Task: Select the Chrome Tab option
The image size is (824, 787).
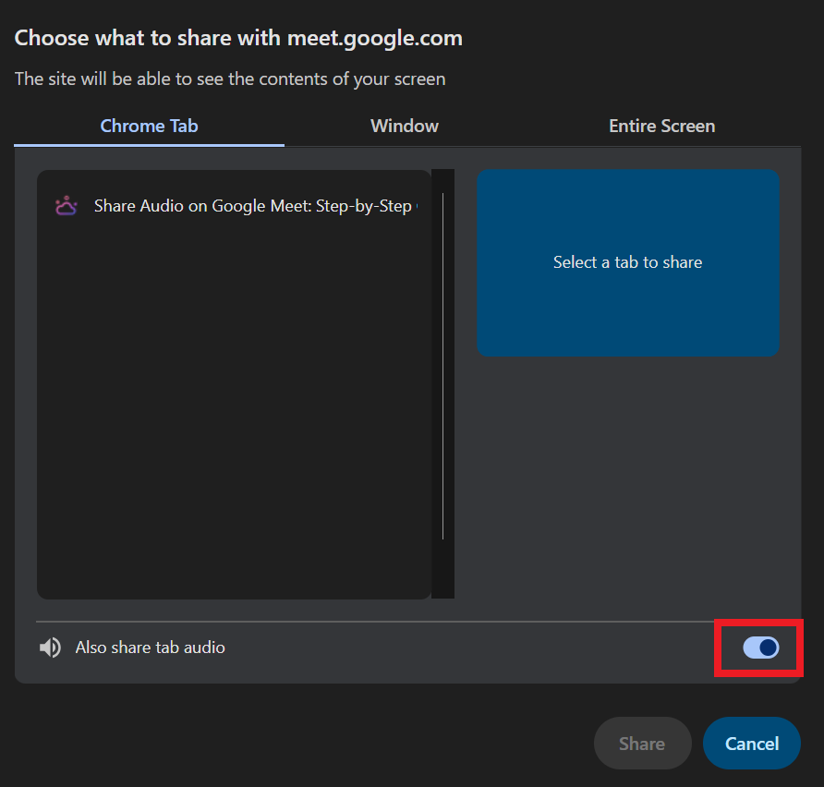Action: pos(149,126)
